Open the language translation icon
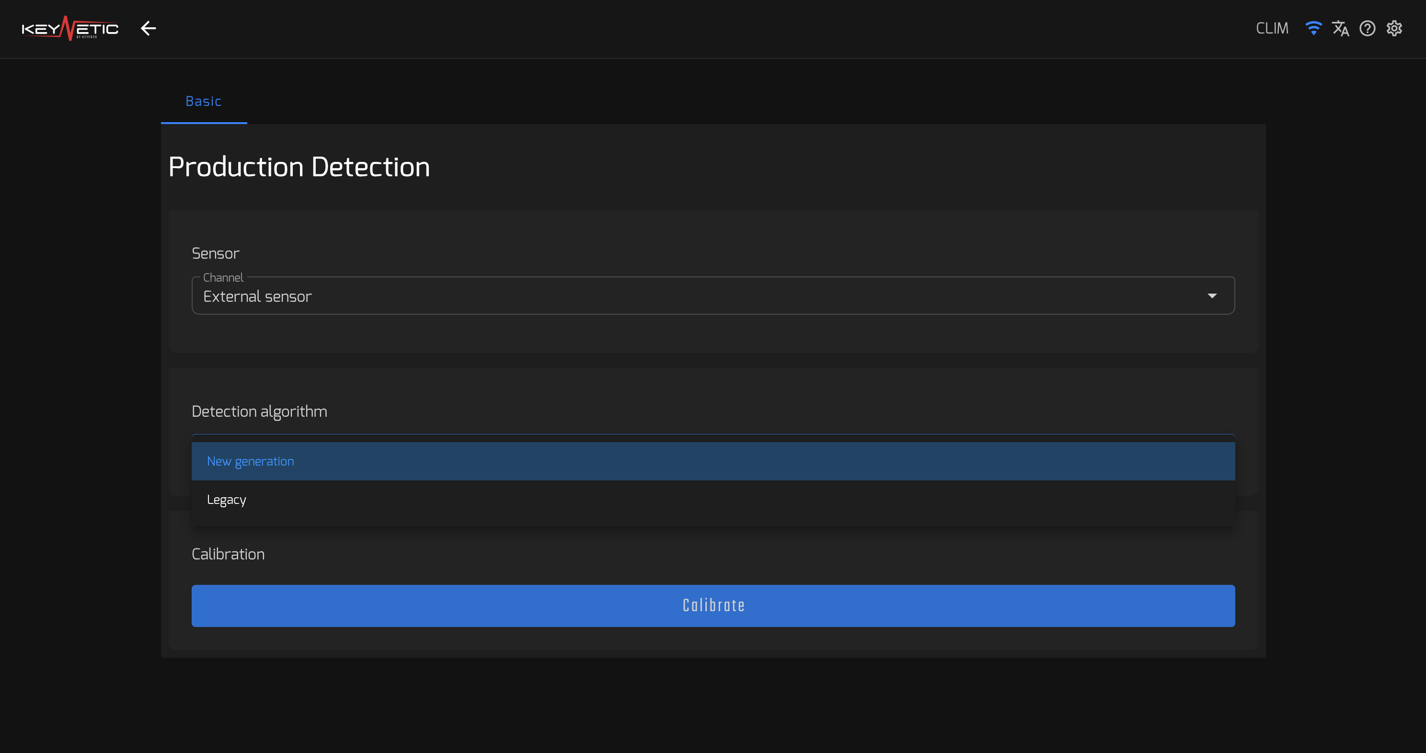The image size is (1426, 753). (1340, 28)
